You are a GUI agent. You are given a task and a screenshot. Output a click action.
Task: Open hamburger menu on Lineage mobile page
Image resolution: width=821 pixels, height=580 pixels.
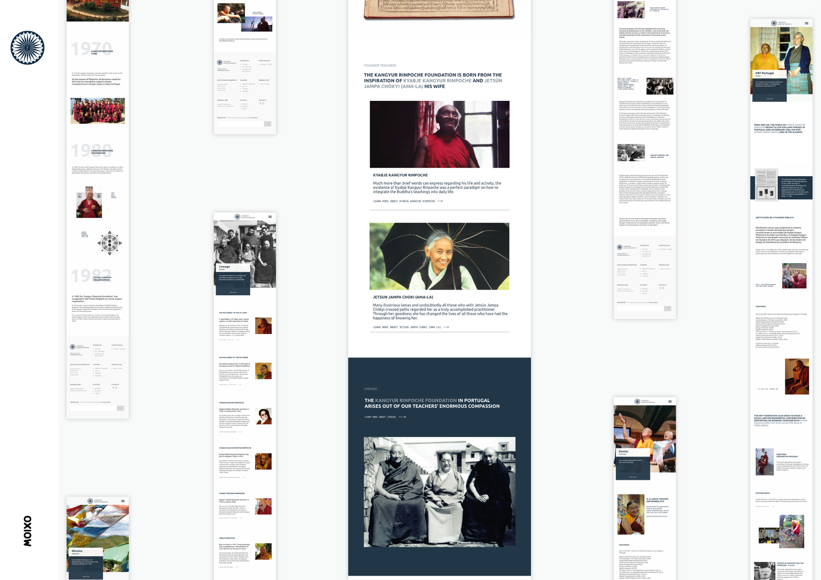[270, 217]
